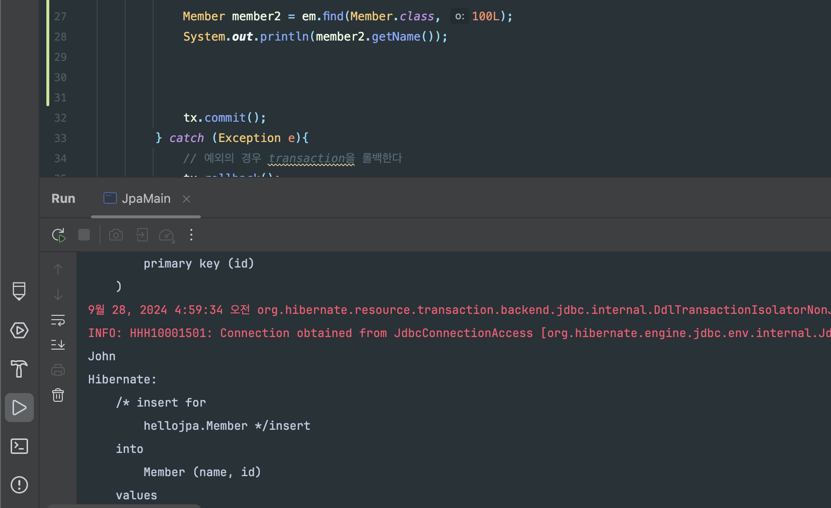
Task: Toggle scroll to end of console
Action: [x=58, y=345]
